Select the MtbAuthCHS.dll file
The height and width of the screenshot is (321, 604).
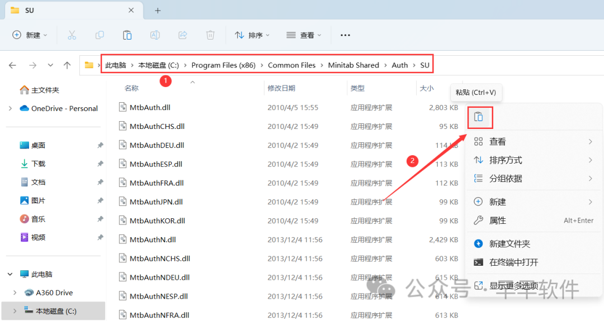coord(157,126)
